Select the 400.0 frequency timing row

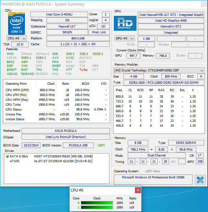pyautogui.click(x=159, y=126)
